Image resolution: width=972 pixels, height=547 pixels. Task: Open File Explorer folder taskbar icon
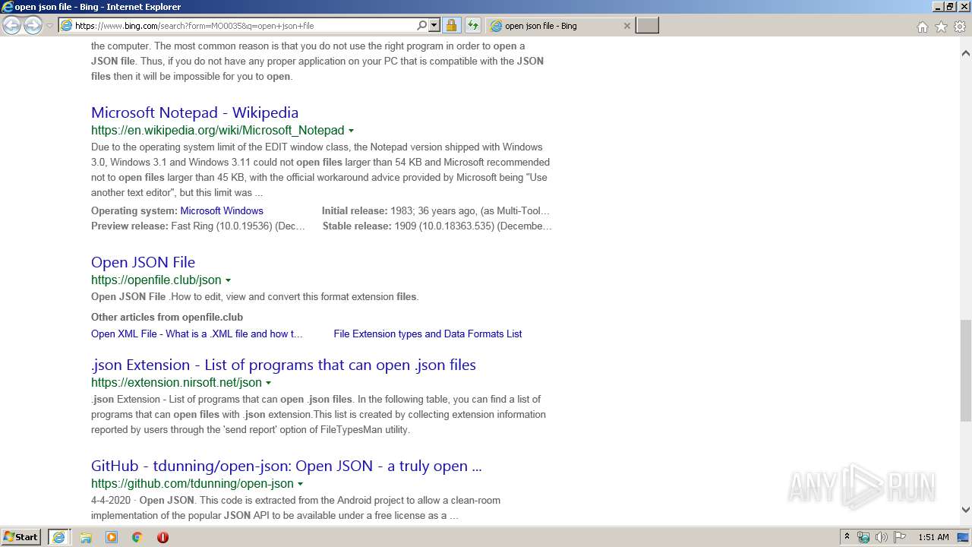point(86,537)
